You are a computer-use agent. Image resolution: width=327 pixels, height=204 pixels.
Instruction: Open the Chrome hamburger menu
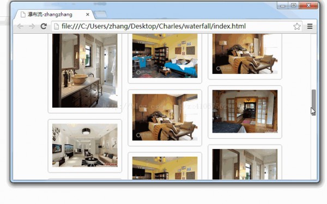tap(310, 27)
